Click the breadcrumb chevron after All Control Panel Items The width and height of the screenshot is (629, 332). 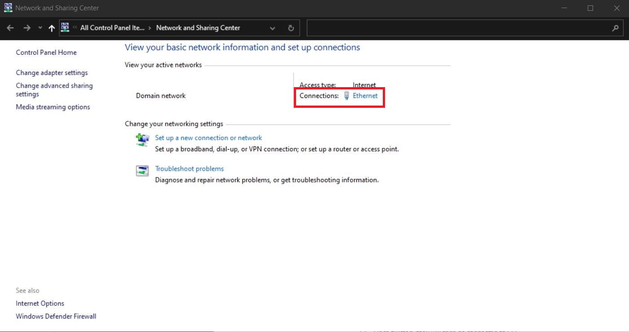150,28
